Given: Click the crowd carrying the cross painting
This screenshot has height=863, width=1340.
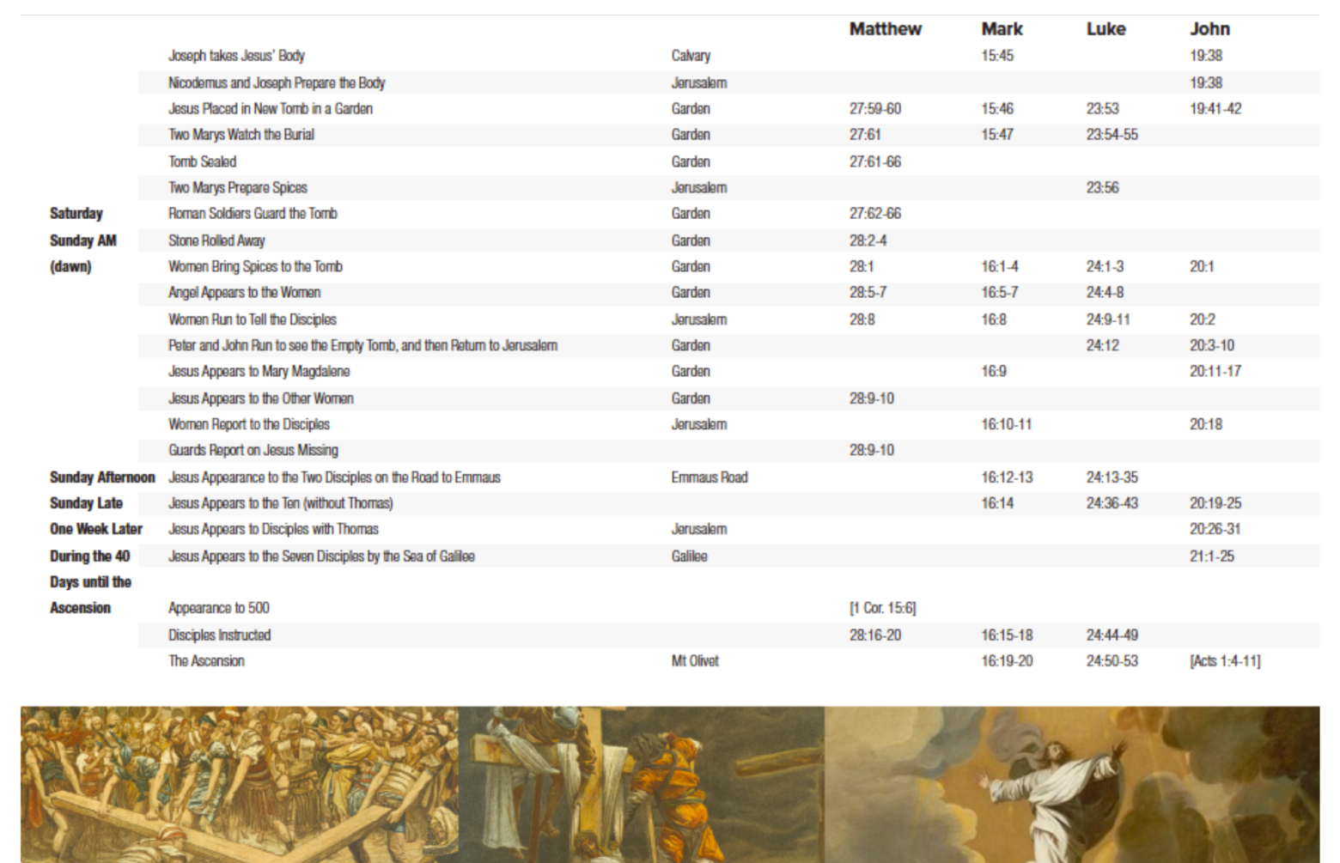Looking at the screenshot, I should coord(239,784).
